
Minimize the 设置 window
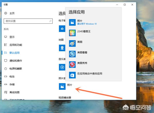pos(117,5)
